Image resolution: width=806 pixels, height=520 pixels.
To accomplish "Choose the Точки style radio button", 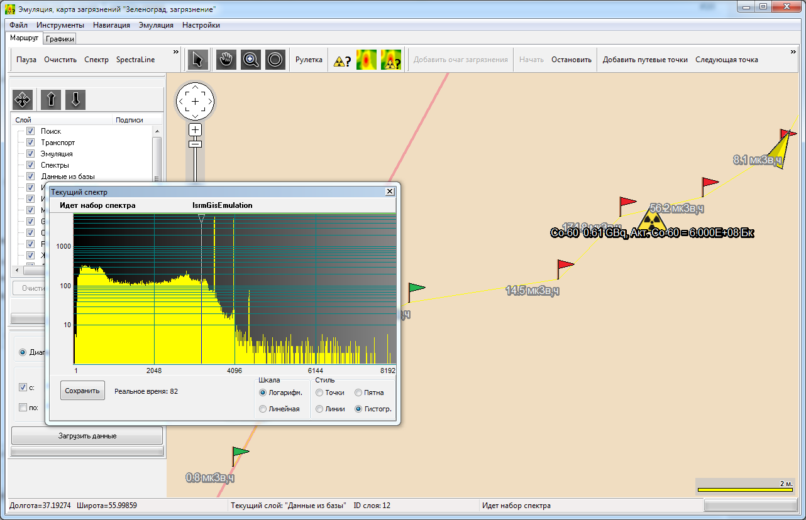I will pyautogui.click(x=319, y=393).
